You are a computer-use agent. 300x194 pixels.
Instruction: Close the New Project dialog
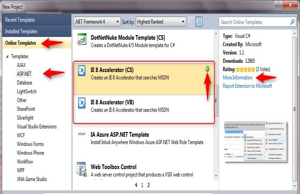[x=290, y=5]
